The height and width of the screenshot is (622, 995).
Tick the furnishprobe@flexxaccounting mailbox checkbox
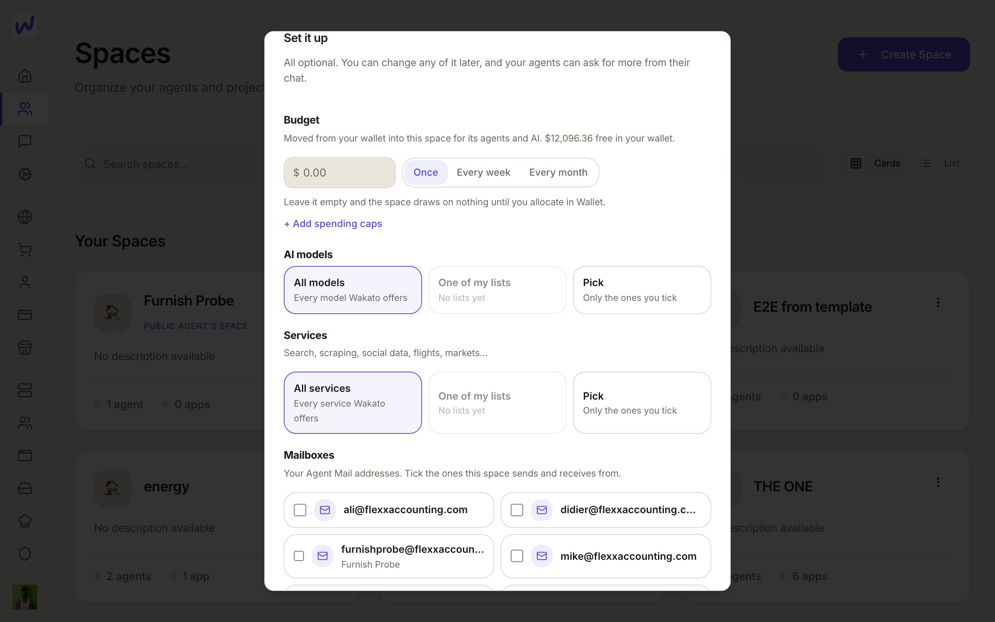click(299, 556)
